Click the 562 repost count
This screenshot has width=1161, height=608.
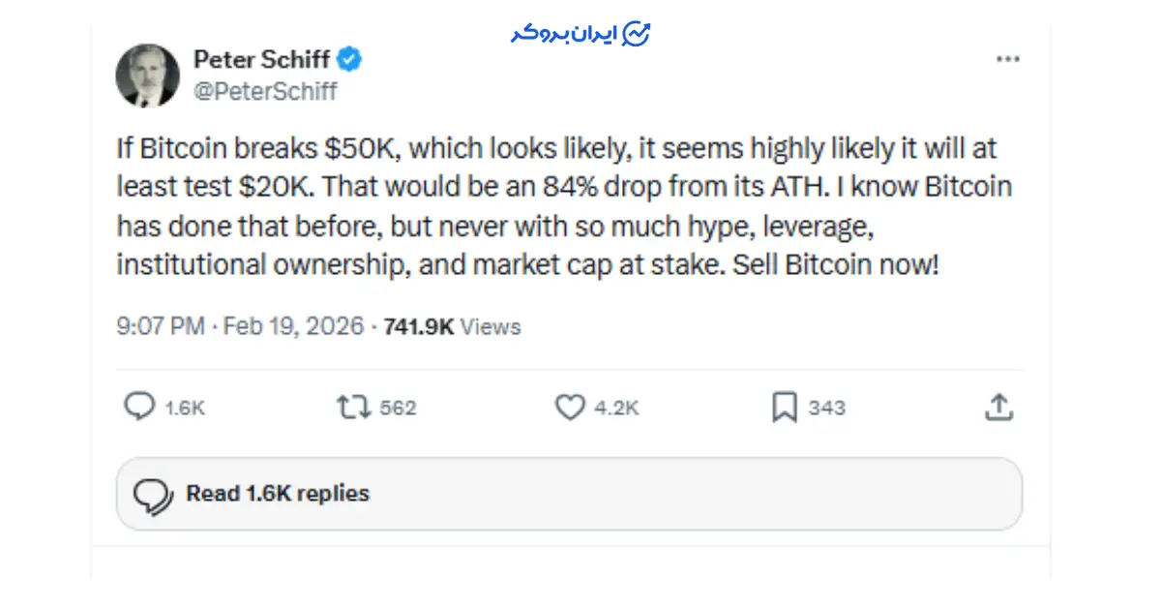[x=398, y=409]
